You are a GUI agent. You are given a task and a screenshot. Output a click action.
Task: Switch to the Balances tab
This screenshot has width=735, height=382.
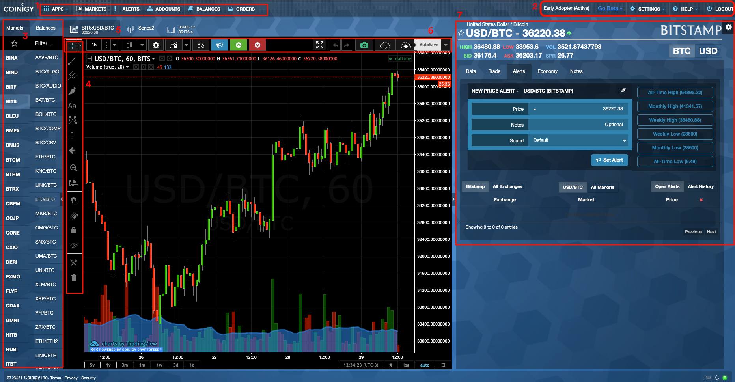click(x=46, y=28)
